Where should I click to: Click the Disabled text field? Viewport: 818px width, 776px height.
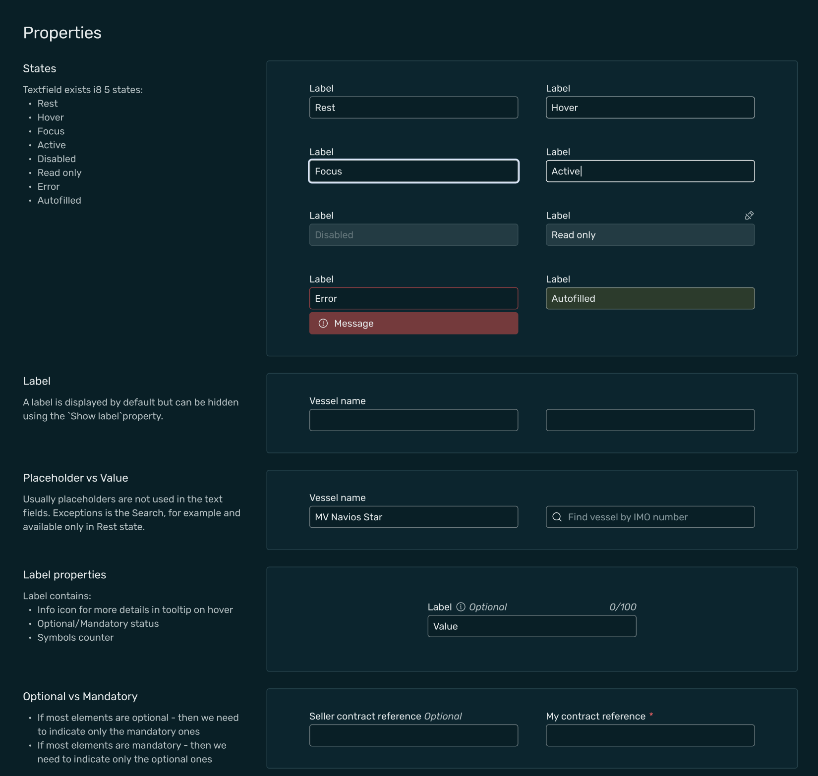[413, 235]
